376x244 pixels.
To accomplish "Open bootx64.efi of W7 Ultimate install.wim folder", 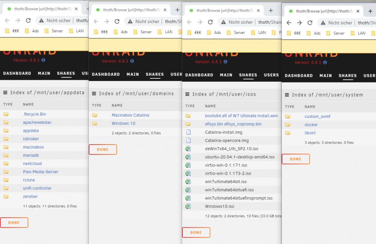I will [x=241, y=116].
